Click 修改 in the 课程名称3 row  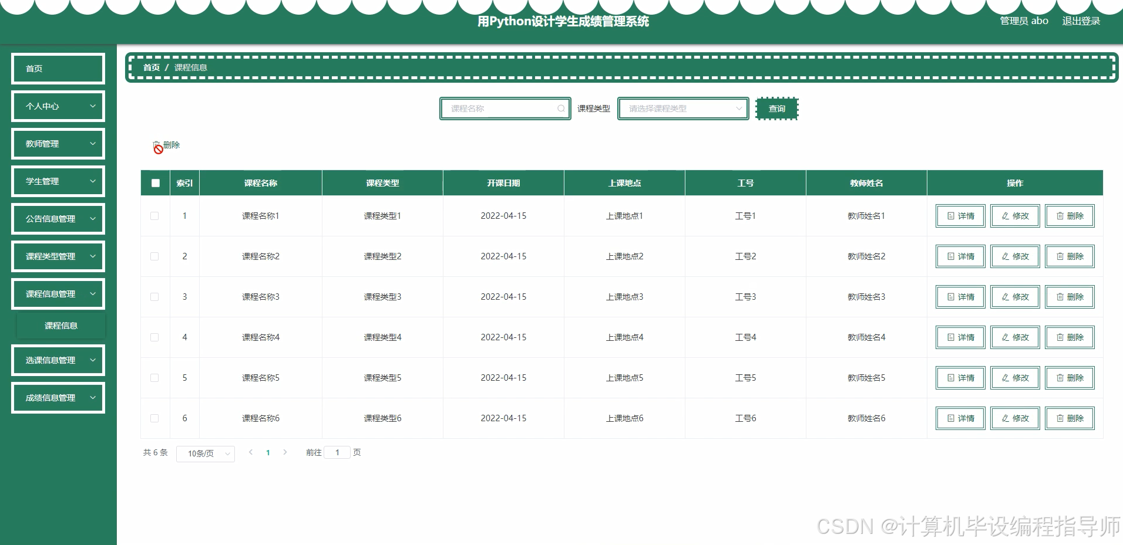pos(1015,297)
